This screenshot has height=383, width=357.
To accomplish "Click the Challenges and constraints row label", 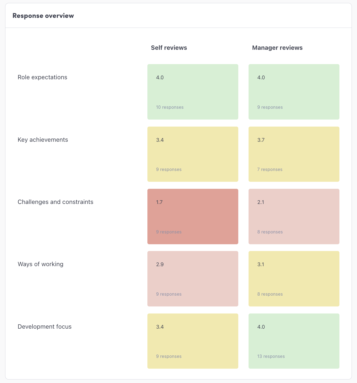I will click(x=55, y=202).
